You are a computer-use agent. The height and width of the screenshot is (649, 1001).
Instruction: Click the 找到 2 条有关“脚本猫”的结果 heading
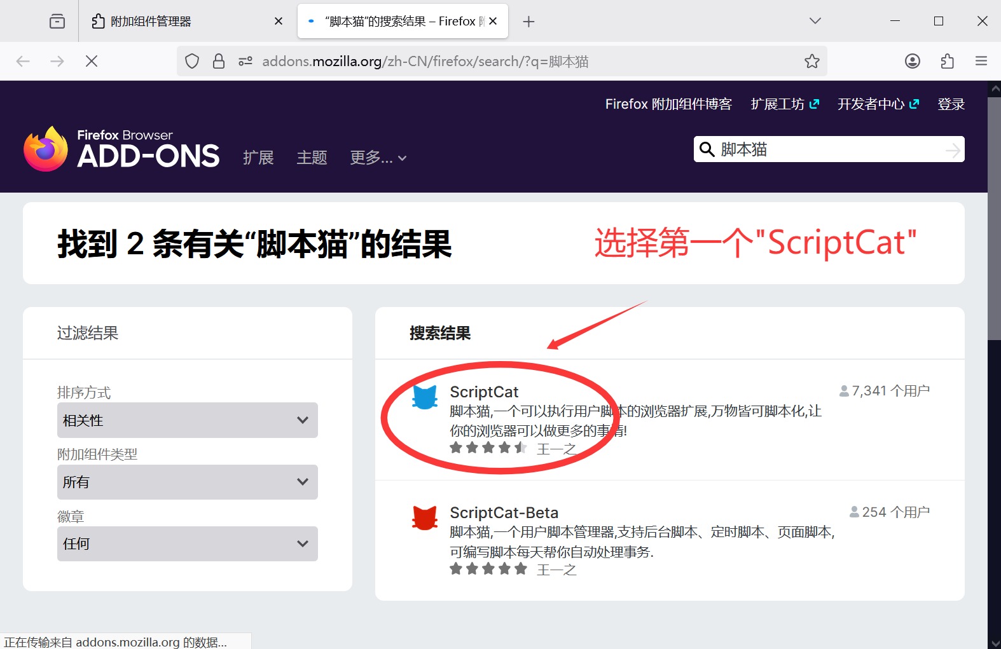(x=254, y=244)
